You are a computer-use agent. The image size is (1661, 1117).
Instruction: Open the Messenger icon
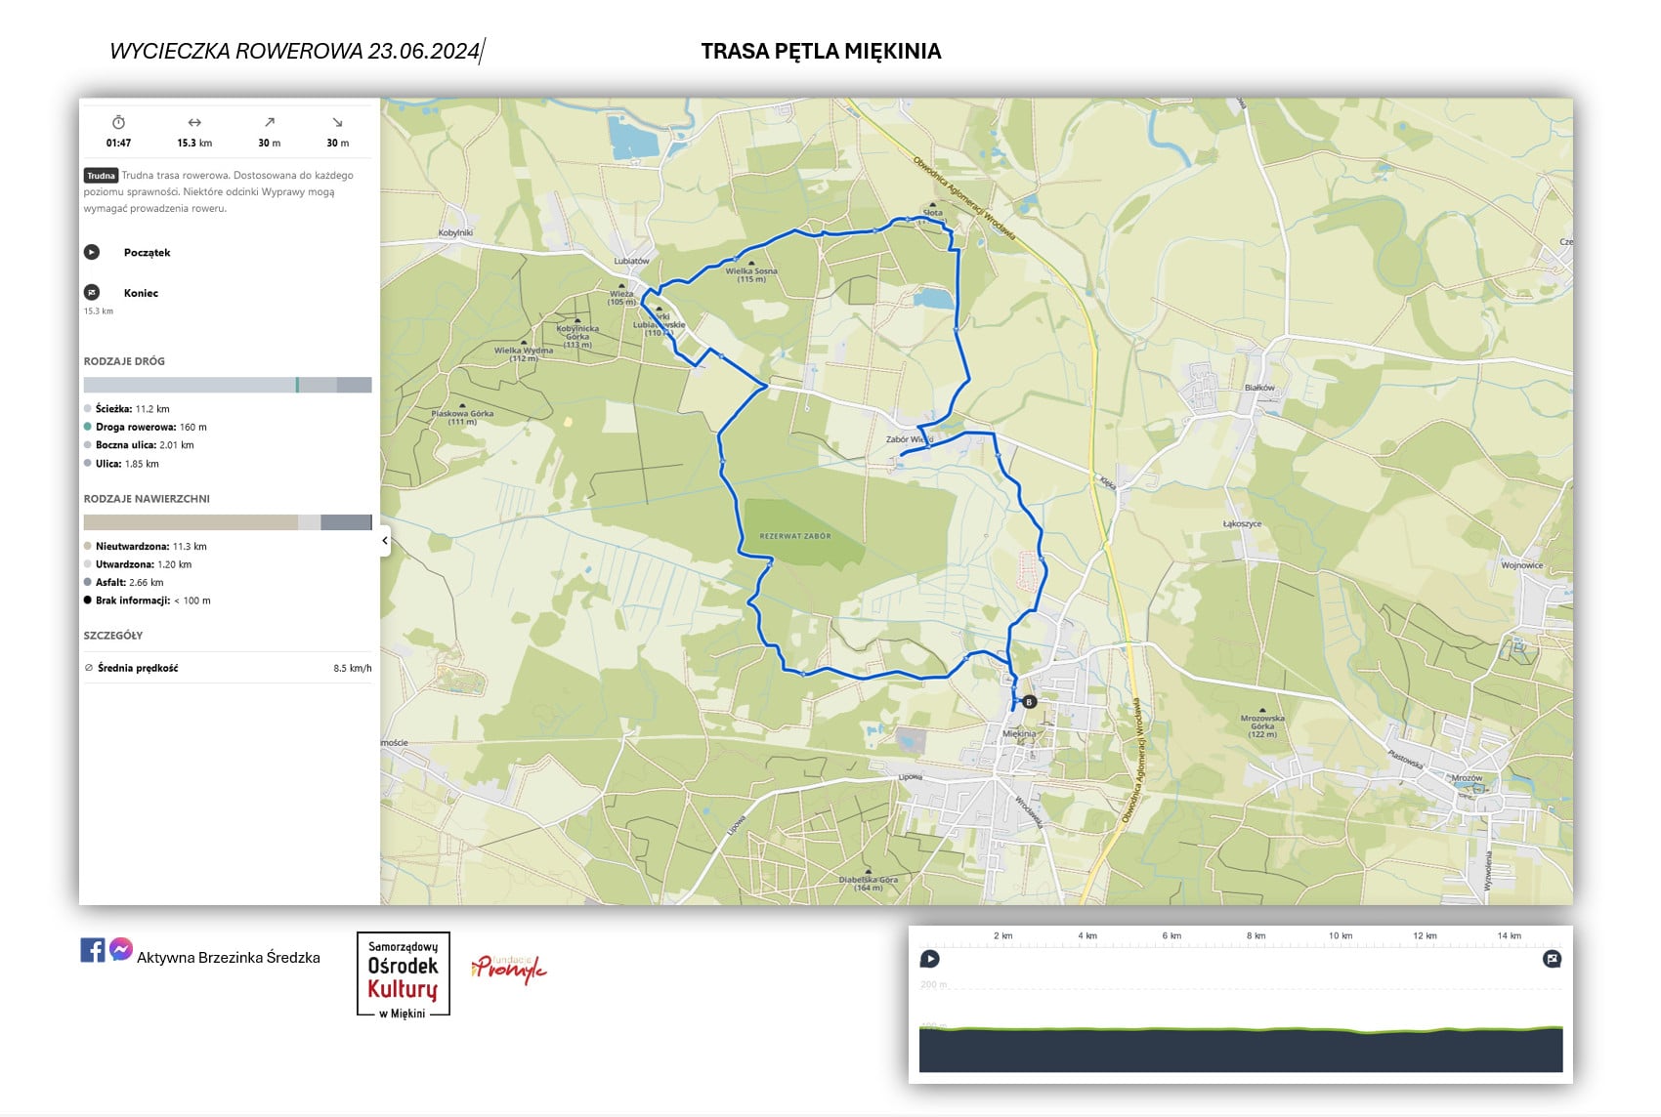click(x=120, y=949)
